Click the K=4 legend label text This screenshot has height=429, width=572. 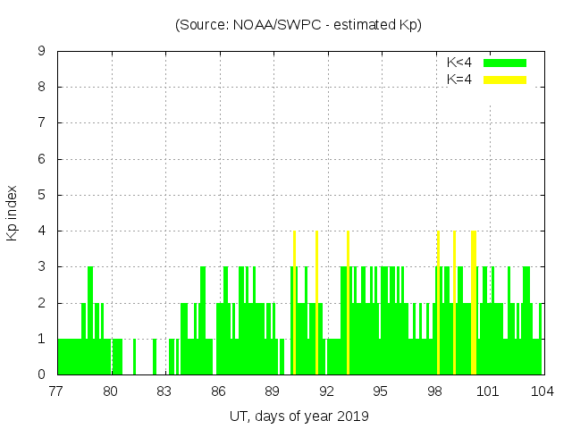pos(459,80)
